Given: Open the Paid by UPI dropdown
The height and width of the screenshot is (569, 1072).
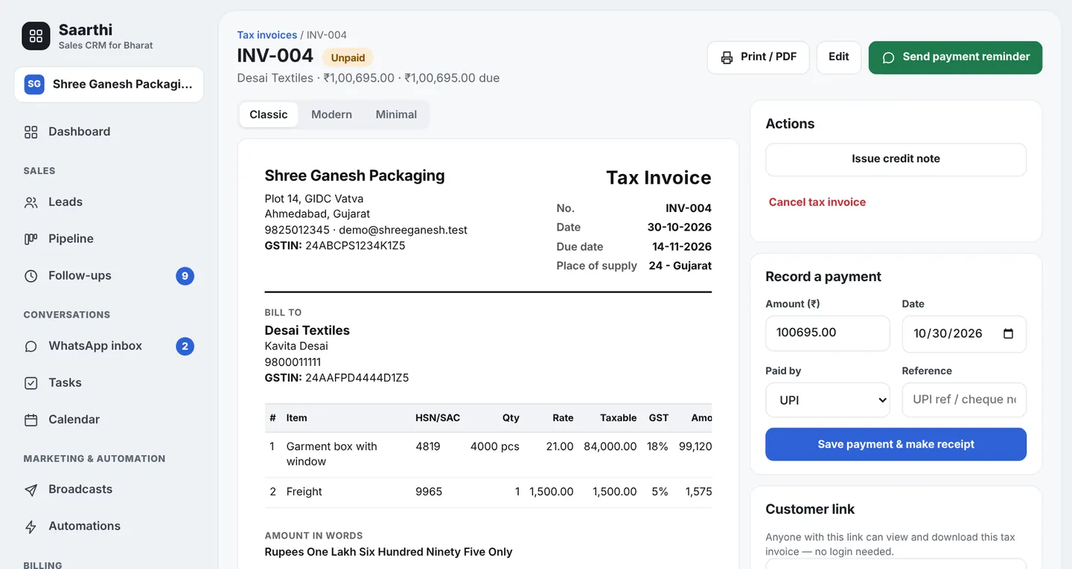Looking at the screenshot, I should (827, 400).
